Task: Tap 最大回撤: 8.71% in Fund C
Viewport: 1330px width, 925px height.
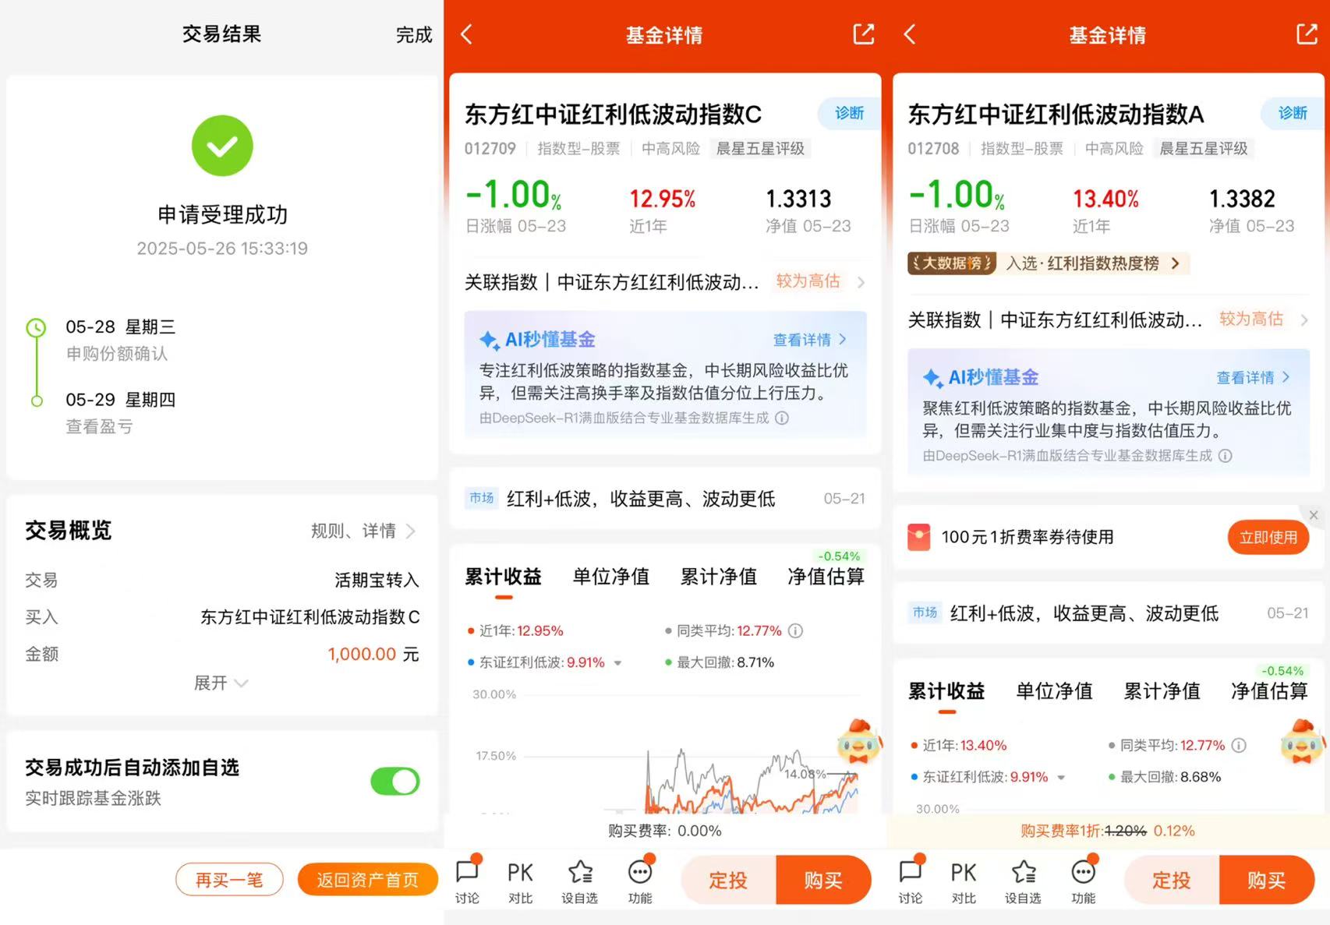Action: point(720,662)
